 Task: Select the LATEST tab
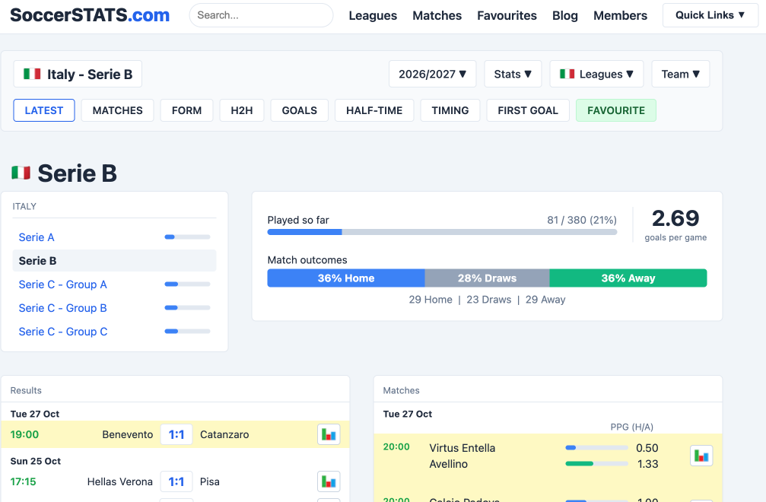coord(44,110)
